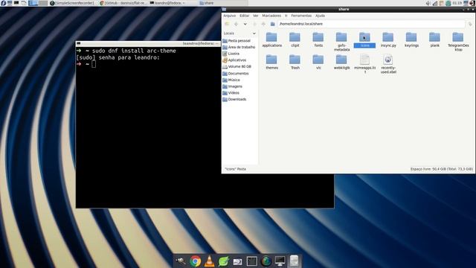Open the Trash folder
476x268 pixels.
click(x=295, y=62)
